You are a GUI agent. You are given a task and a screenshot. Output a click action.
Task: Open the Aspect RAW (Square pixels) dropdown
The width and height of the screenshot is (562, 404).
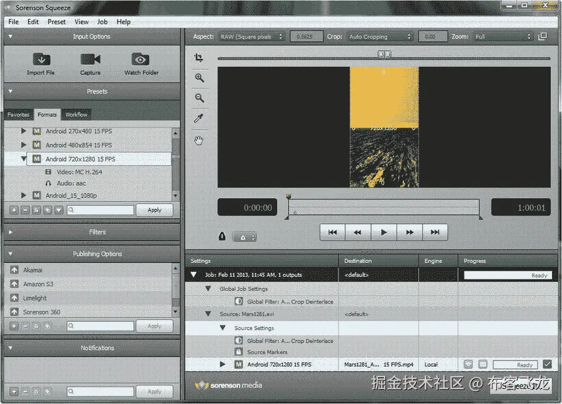252,37
